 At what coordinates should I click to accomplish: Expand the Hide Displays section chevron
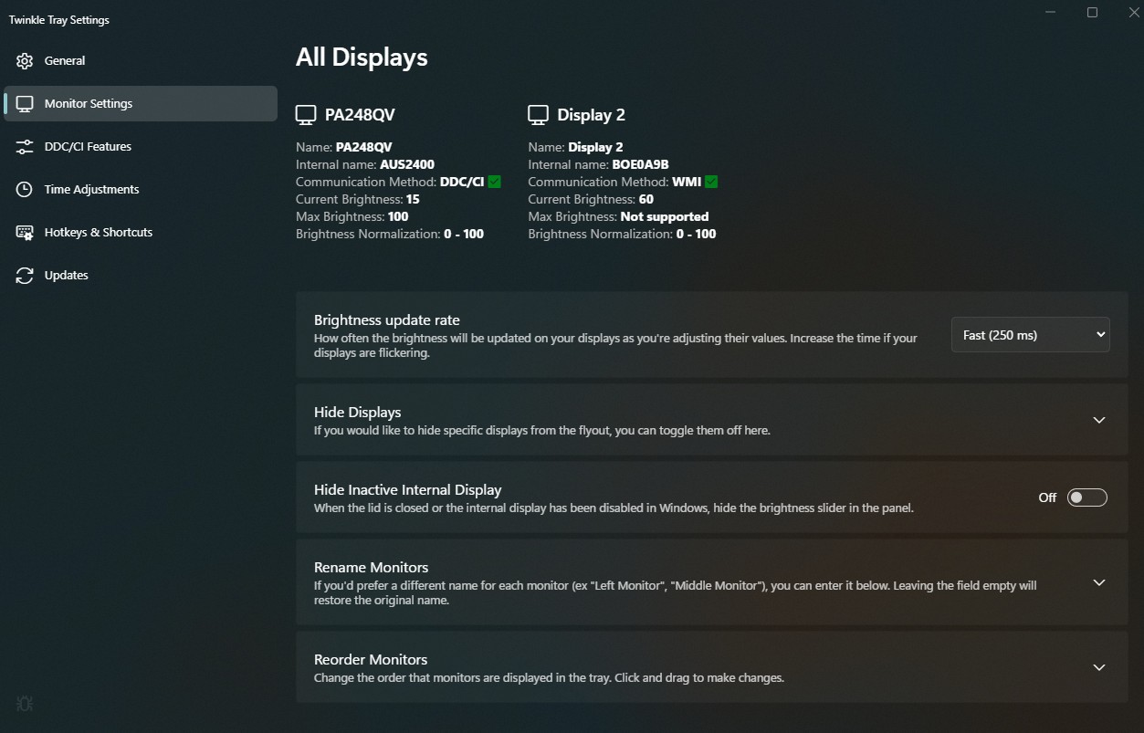(x=1099, y=420)
